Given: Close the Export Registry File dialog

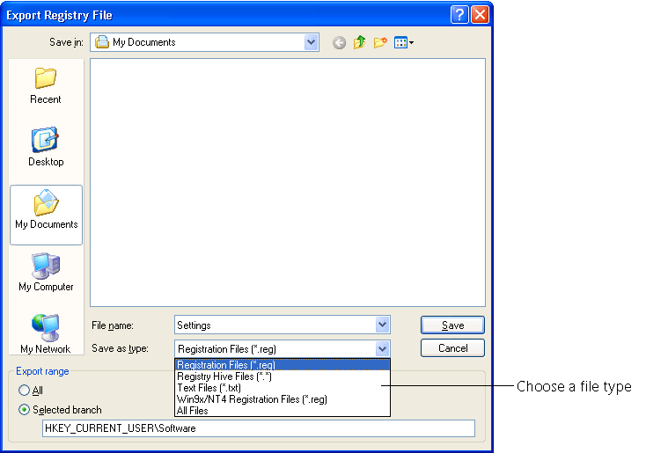Looking at the screenshot, I should click(x=480, y=15).
